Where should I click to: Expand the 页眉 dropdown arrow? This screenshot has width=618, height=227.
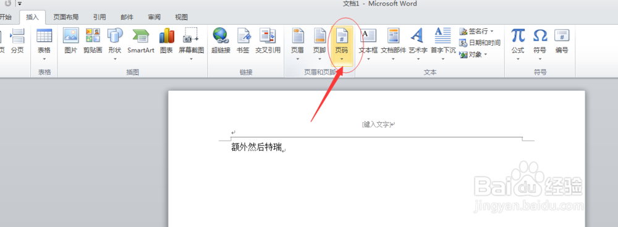pos(297,59)
